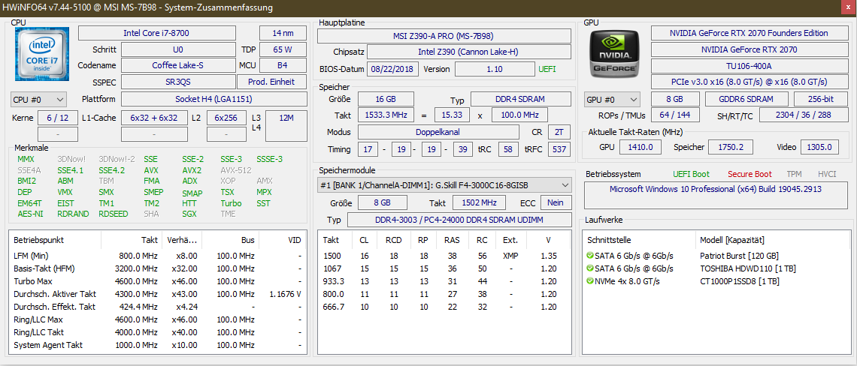
Task: Click the VID column header
Action: pos(281,240)
